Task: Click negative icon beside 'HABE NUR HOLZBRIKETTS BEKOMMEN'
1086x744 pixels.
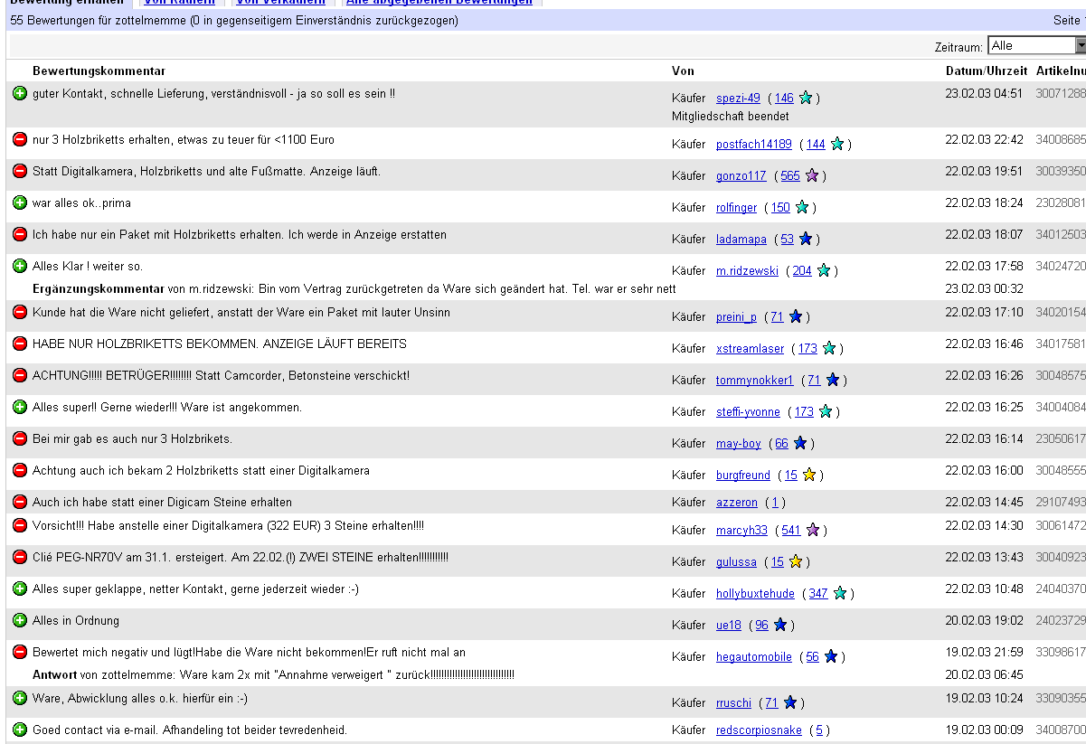Action: click(x=20, y=344)
